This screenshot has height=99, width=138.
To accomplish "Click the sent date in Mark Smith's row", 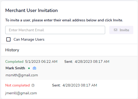I will pyautogui.click(x=92, y=61).
